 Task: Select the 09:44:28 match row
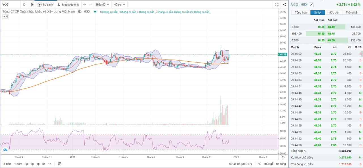326,145
